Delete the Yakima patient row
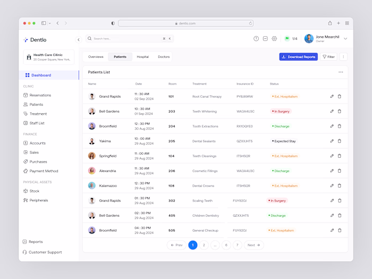This screenshot has width=372, height=279. pyautogui.click(x=340, y=141)
